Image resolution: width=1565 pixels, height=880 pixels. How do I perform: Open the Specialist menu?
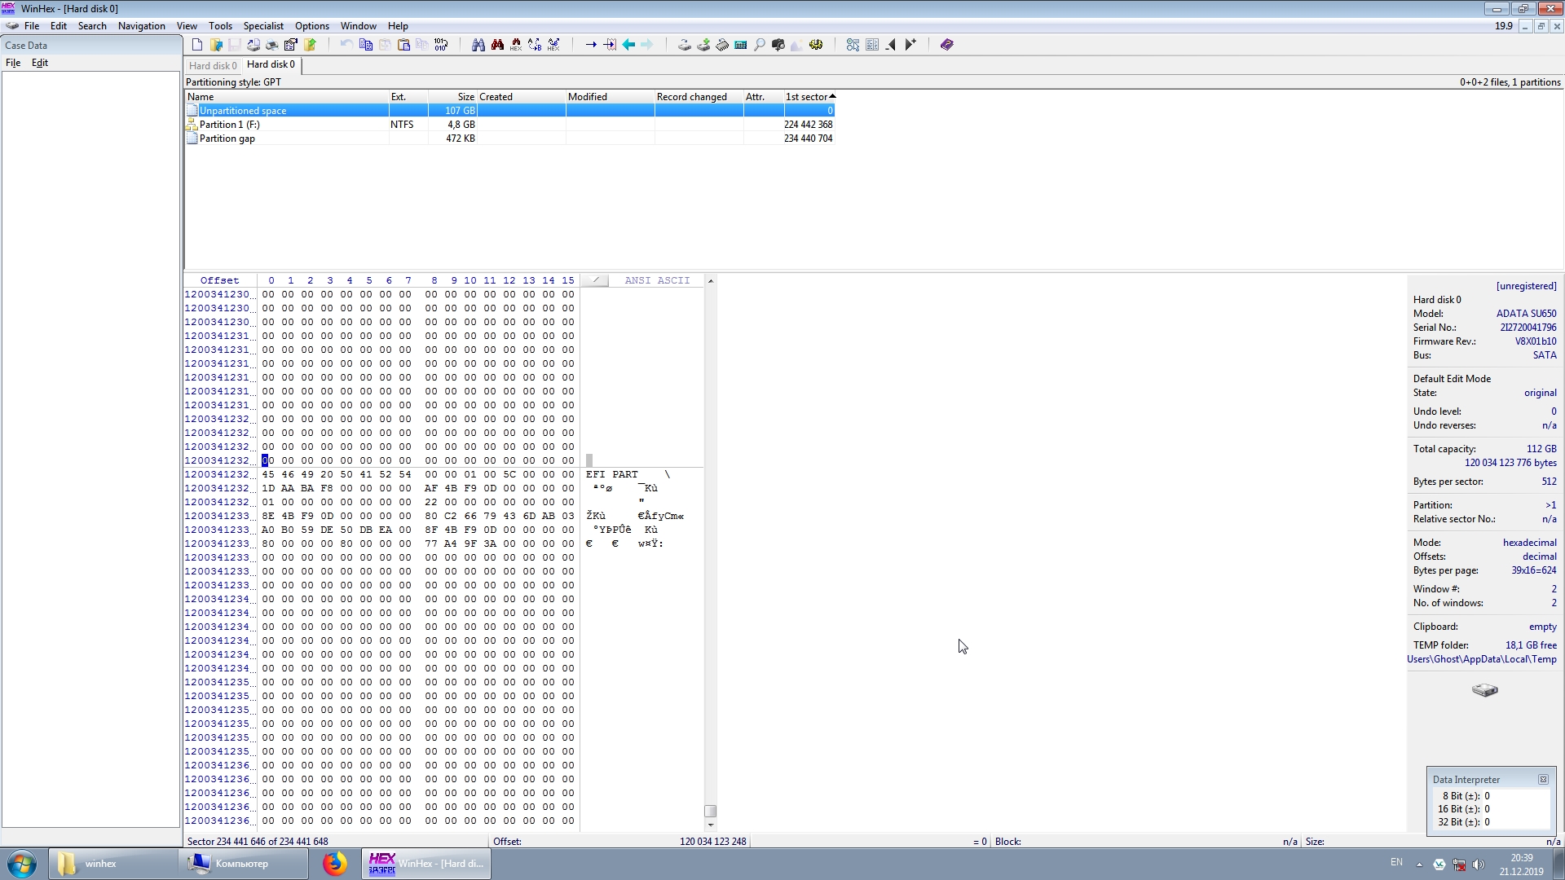point(263,26)
